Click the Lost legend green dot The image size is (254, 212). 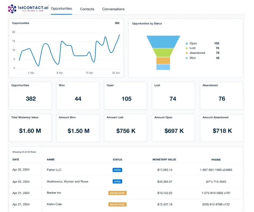coord(187,48)
